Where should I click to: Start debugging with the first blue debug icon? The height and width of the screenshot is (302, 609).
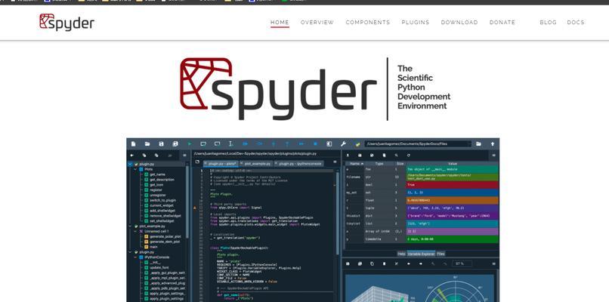(245, 143)
